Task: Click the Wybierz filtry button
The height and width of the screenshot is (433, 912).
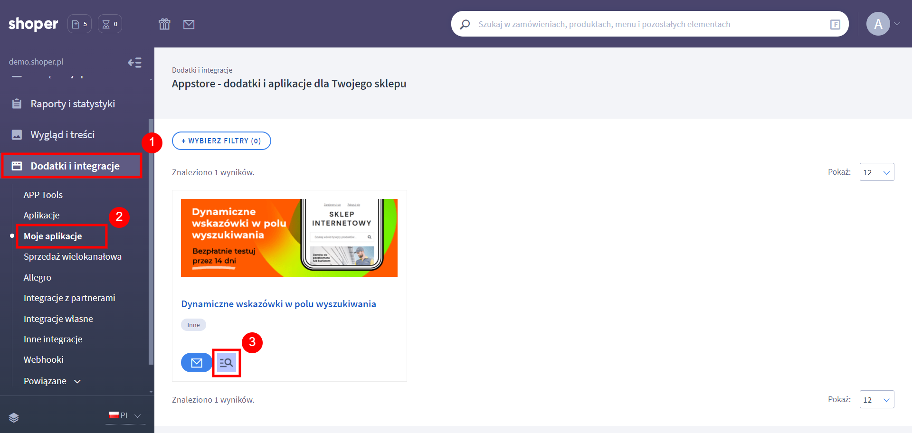Action: (221, 141)
